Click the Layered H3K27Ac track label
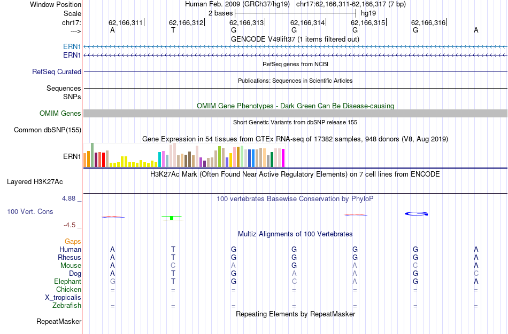508x334 pixels. point(35,182)
